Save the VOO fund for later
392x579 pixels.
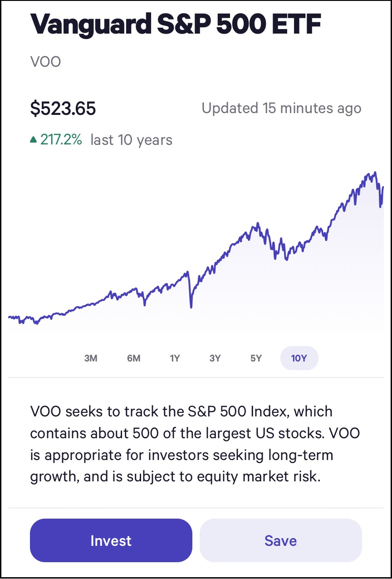click(x=280, y=540)
